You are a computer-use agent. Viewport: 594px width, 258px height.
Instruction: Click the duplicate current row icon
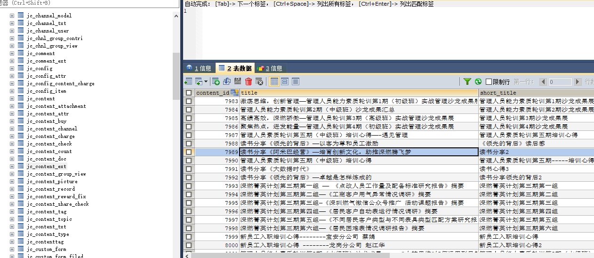tap(227, 81)
